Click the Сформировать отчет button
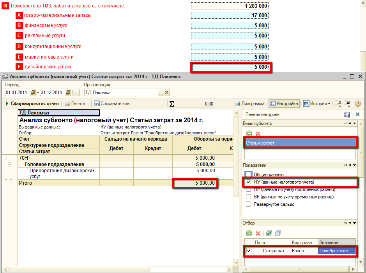The image size is (366, 273). point(33,103)
